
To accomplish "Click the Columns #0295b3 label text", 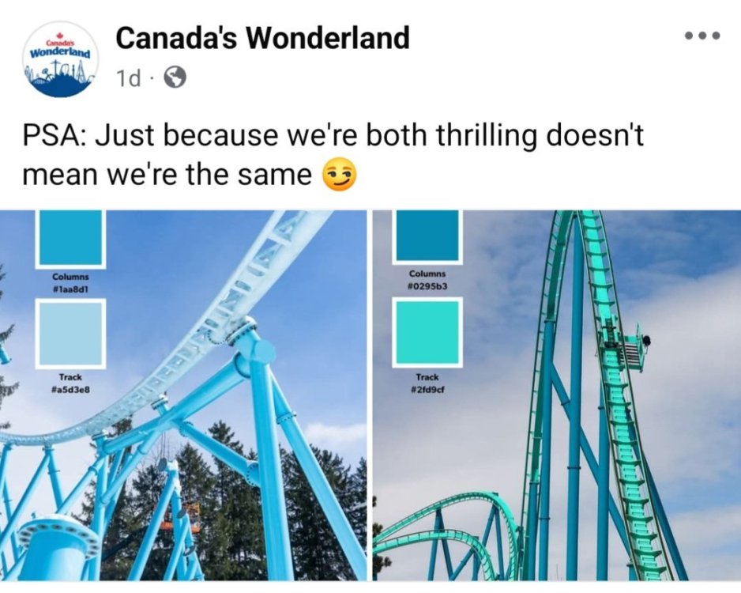I will (427, 280).
